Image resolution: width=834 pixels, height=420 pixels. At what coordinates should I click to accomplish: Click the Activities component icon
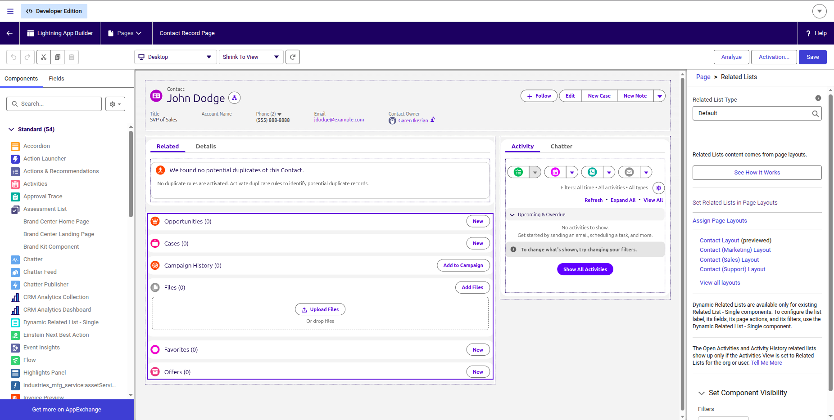click(x=15, y=184)
